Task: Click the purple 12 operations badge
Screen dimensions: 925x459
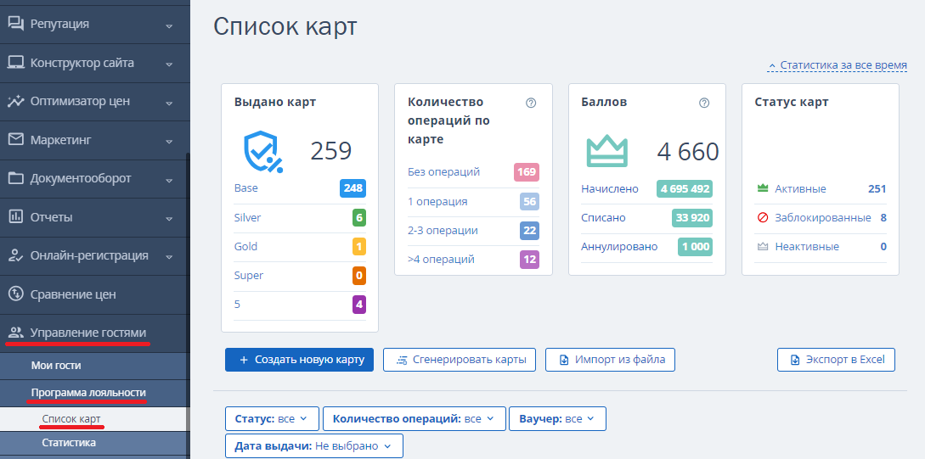Action: [x=529, y=260]
